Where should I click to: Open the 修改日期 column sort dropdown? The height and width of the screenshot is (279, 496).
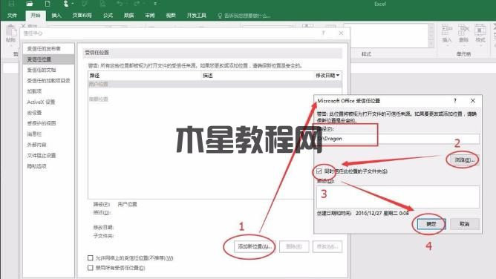338,75
